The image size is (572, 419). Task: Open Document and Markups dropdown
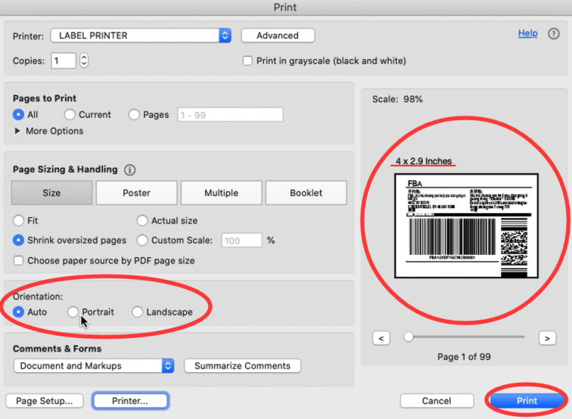(x=94, y=366)
